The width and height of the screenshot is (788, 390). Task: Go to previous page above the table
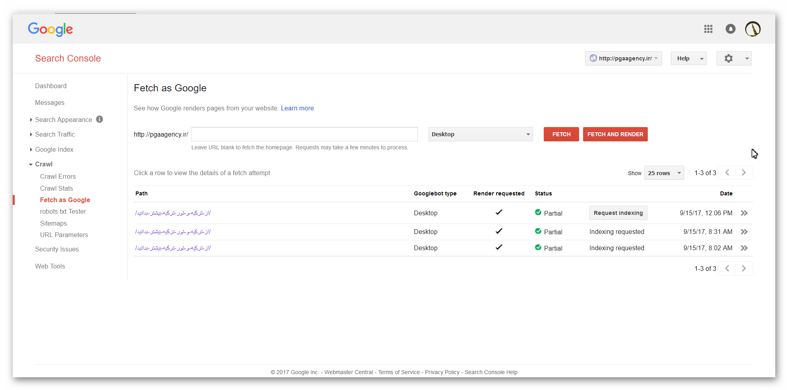coord(727,173)
